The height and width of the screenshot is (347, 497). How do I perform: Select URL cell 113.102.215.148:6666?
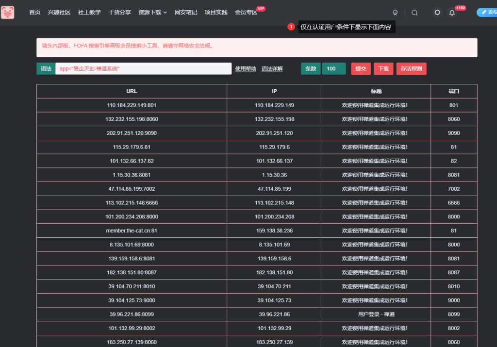[x=132, y=203]
